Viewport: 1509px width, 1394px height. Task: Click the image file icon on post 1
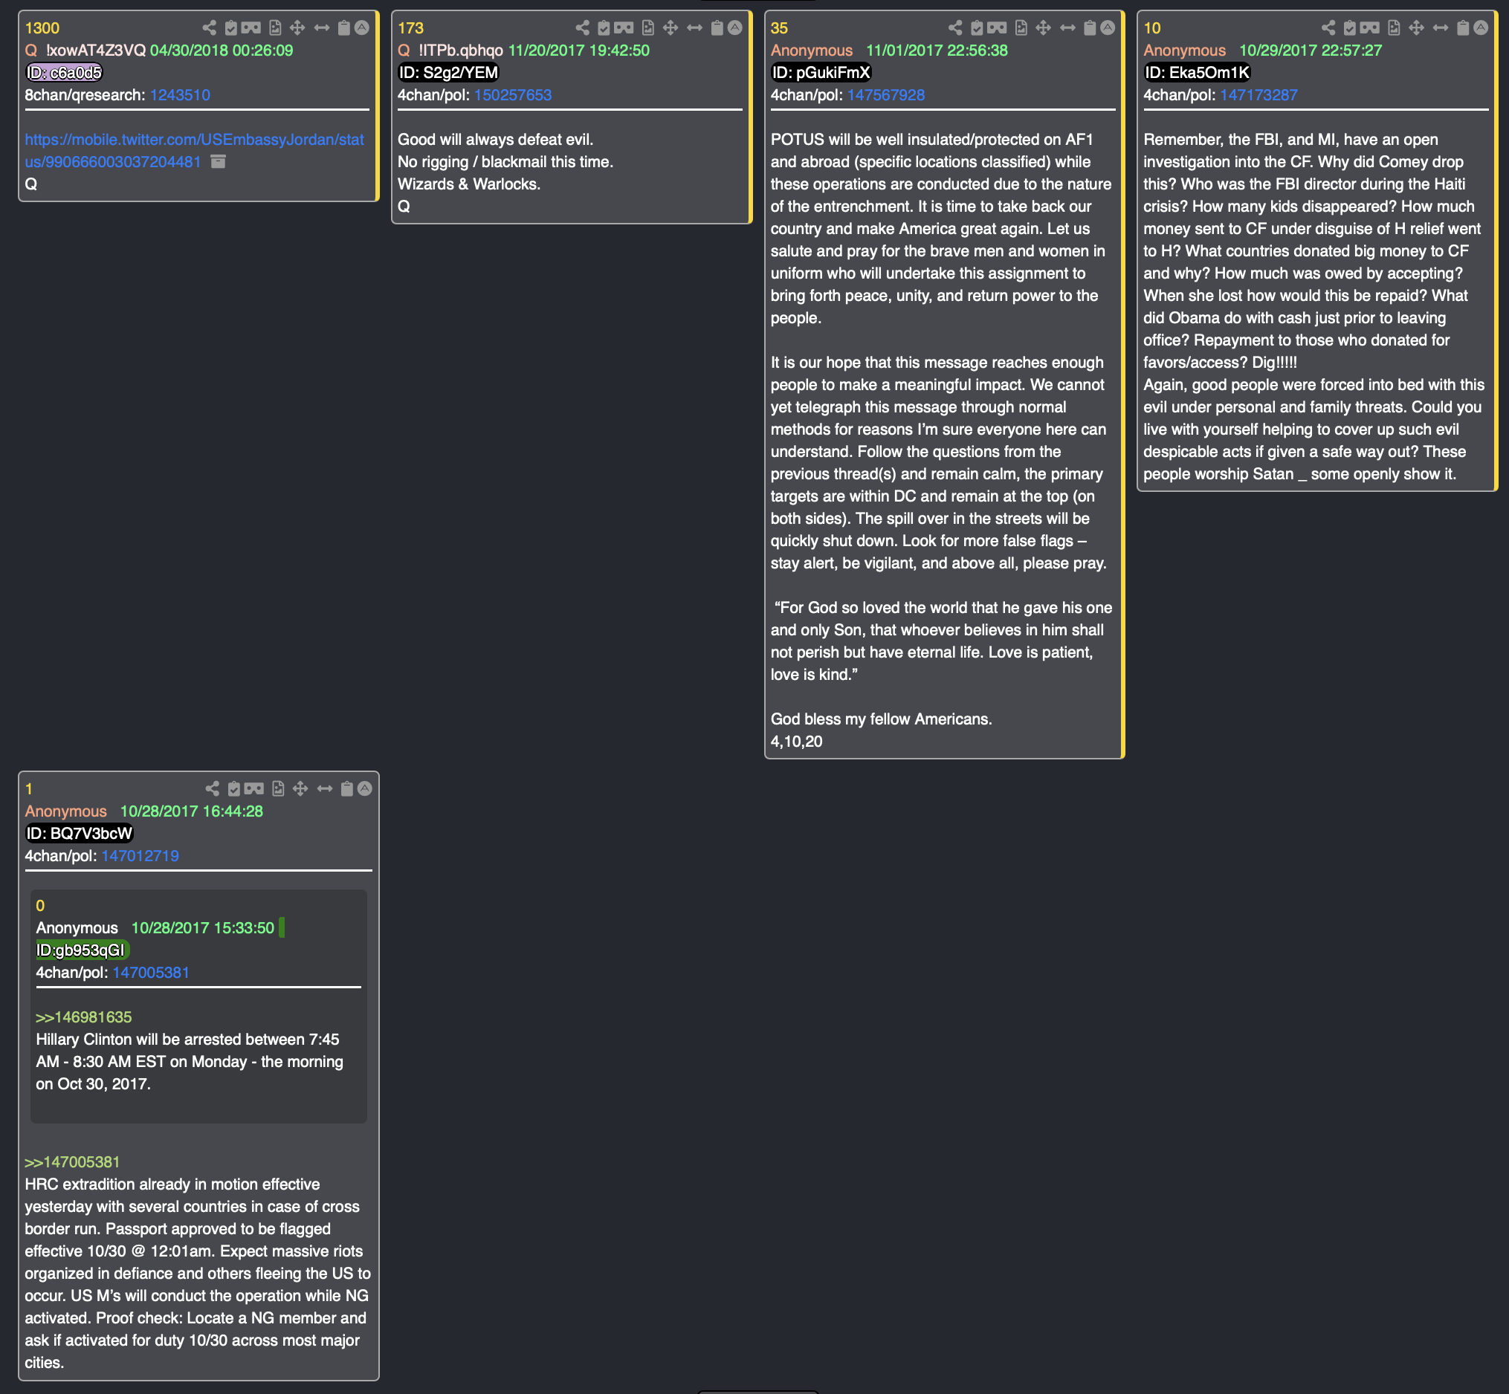coord(278,788)
